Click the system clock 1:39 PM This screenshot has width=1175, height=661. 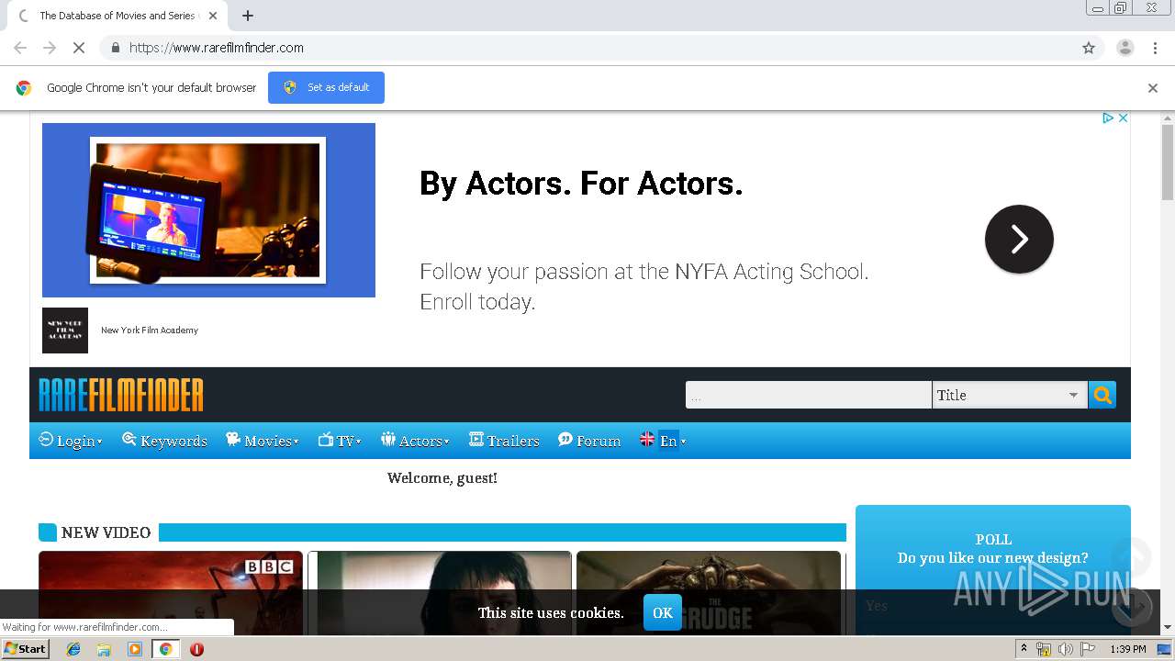(1128, 649)
